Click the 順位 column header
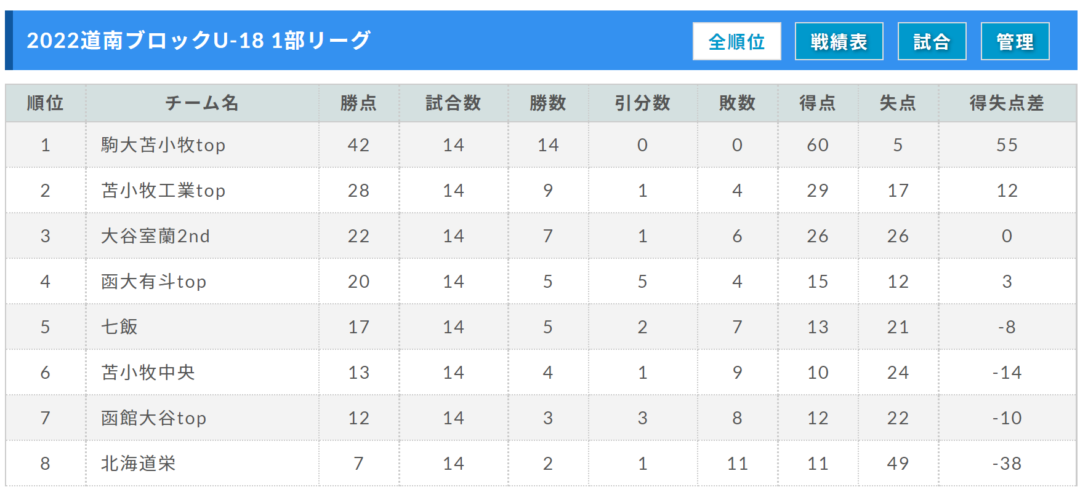 click(x=46, y=103)
